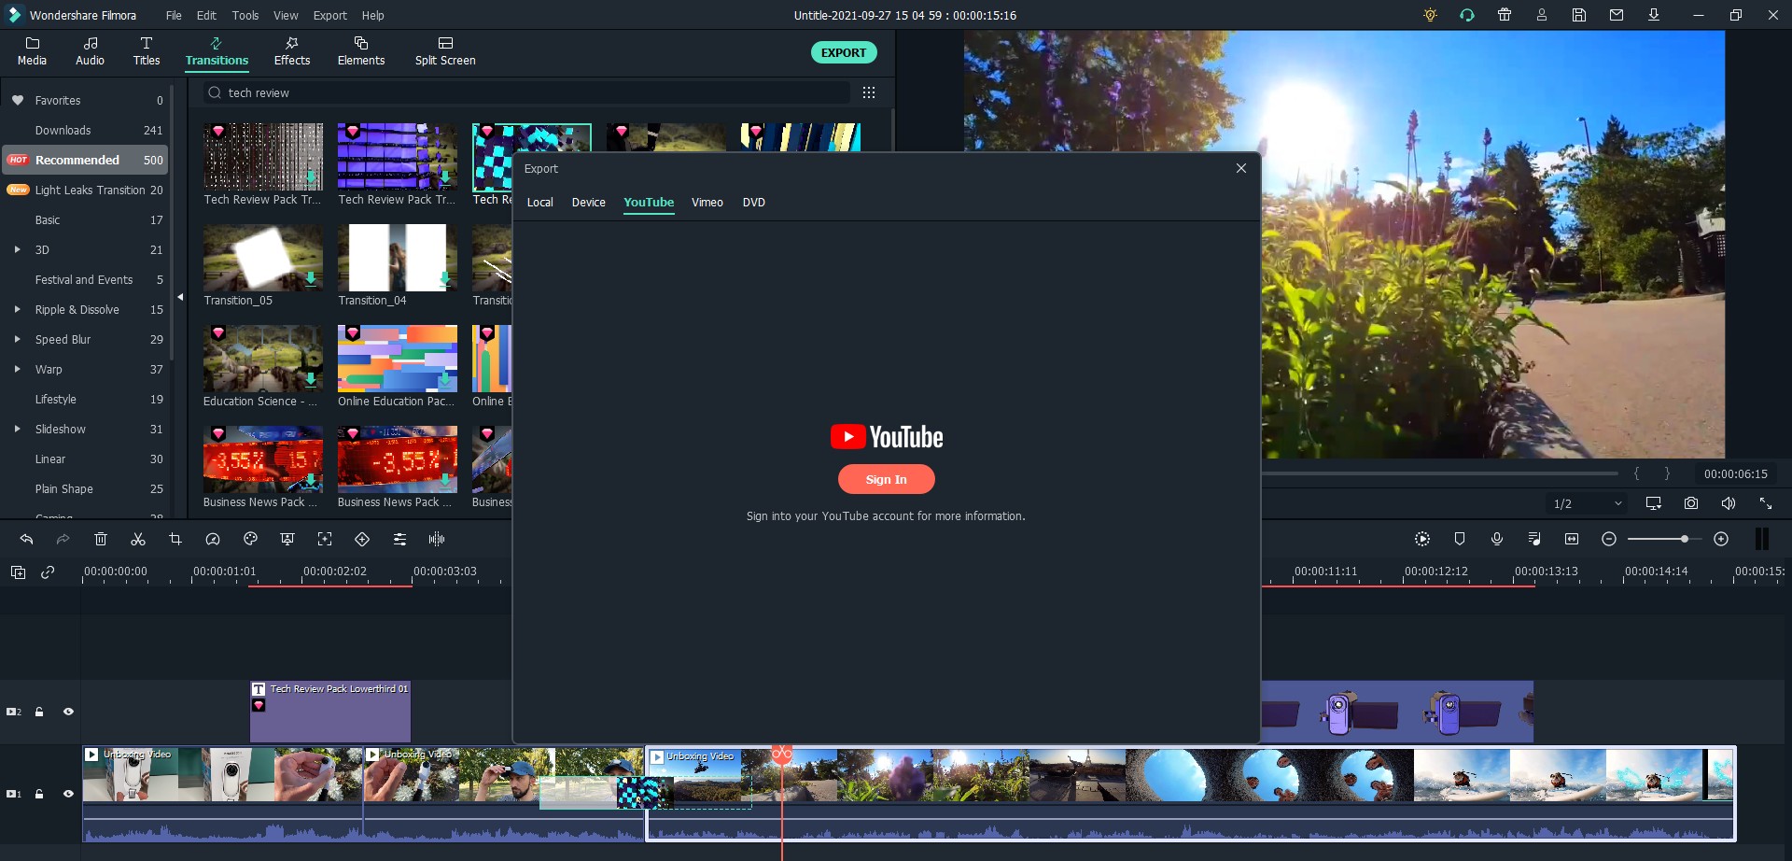The width and height of the screenshot is (1792, 861).
Task: Expand the 3D transitions category
Action: 17,249
